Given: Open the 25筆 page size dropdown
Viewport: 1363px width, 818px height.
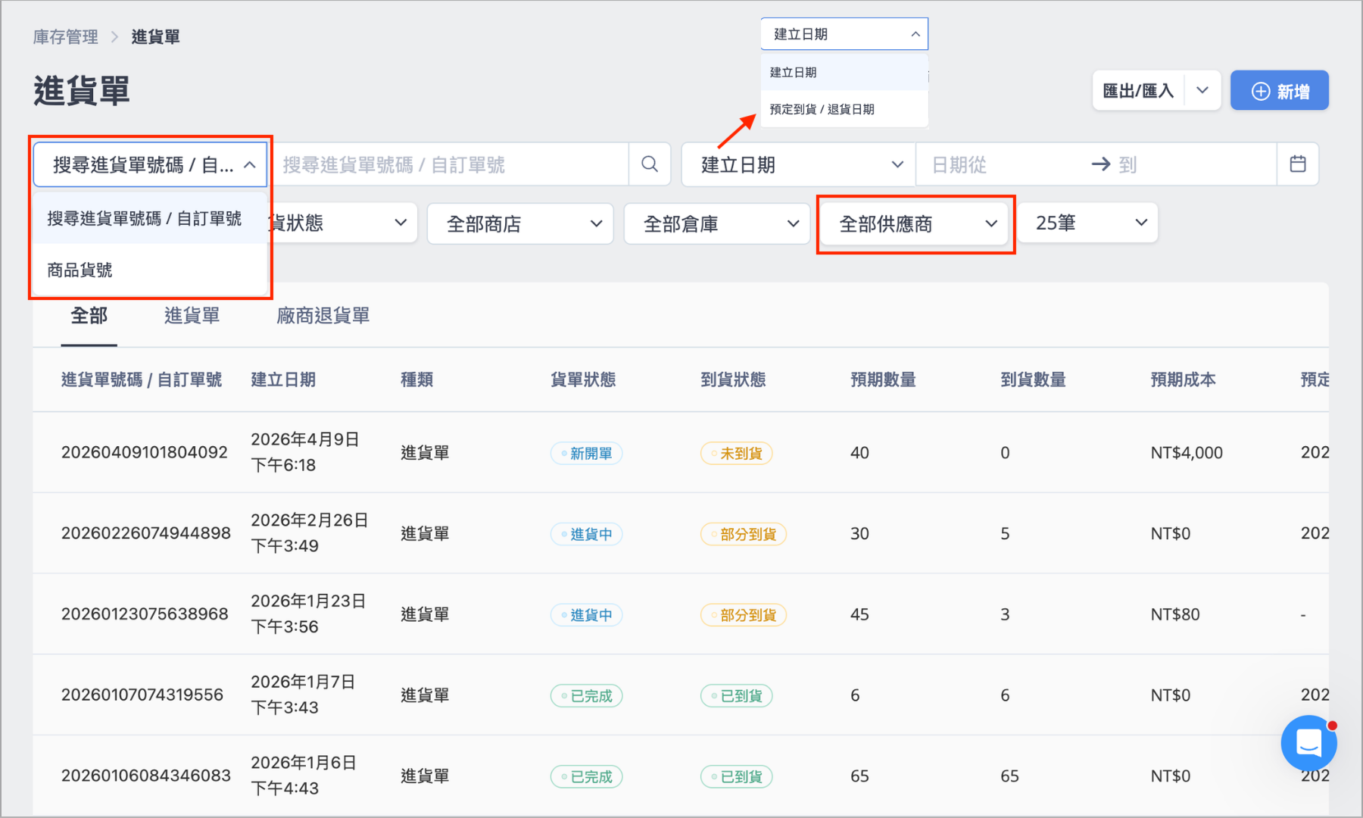Looking at the screenshot, I should pyautogui.click(x=1087, y=223).
